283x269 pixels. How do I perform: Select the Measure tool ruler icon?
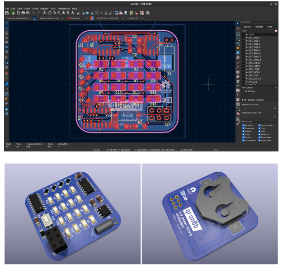coord(238,123)
